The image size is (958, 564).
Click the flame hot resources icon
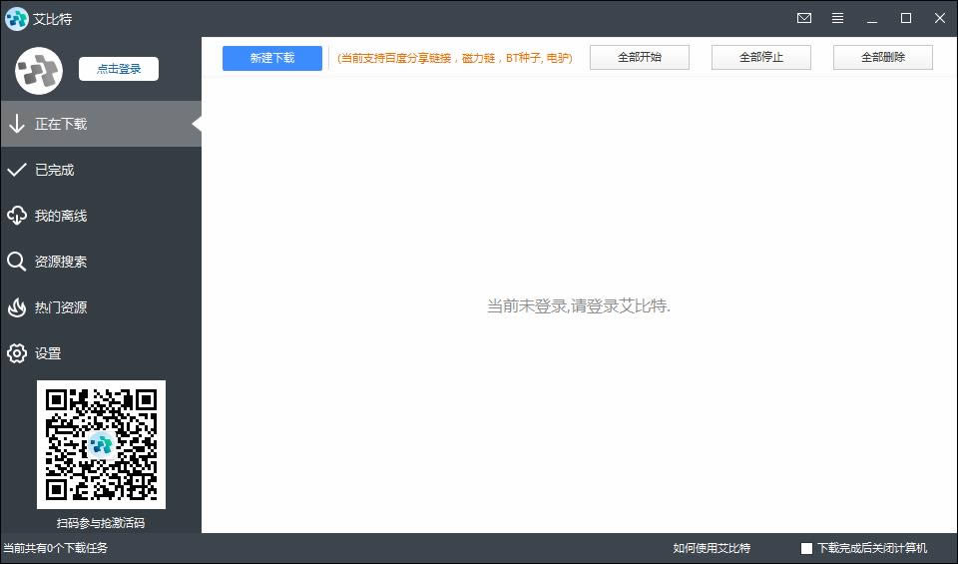[16, 307]
